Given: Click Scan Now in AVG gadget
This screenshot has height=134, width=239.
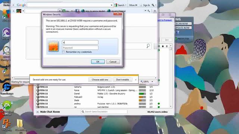Looking at the screenshot, I should point(183,24).
